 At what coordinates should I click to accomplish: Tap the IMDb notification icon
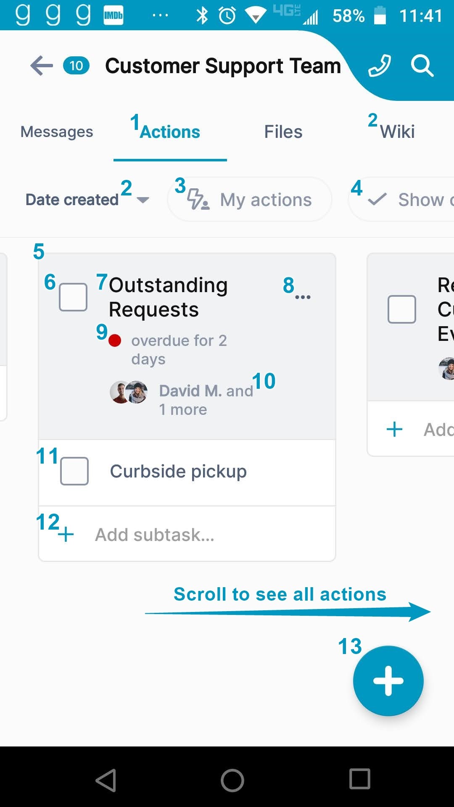pyautogui.click(x=113, y=16)
